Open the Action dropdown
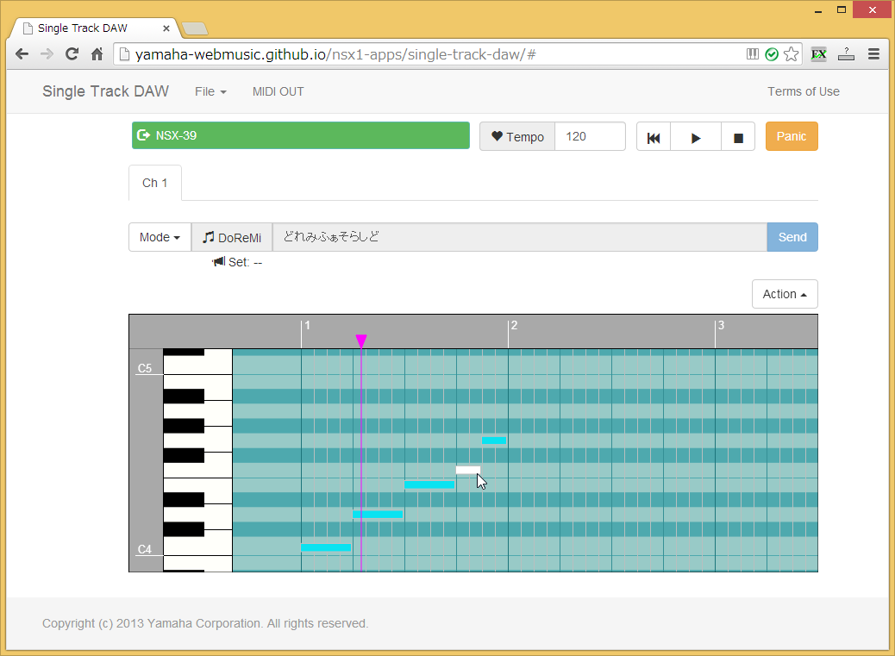The image size is (895, 656). [785, 294]
